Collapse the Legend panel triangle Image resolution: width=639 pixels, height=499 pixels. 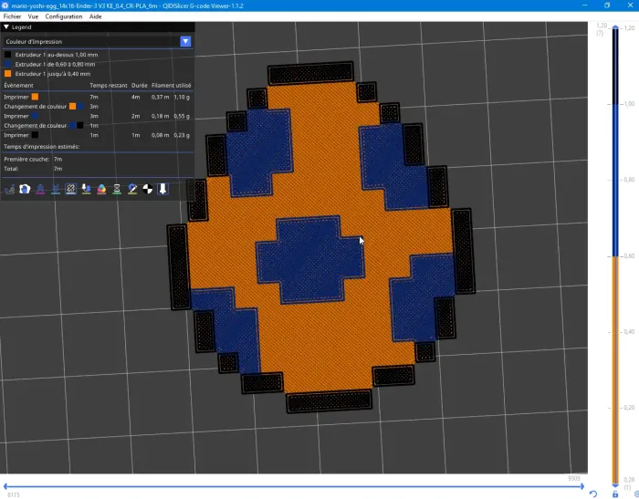click(x=6, y=26)
